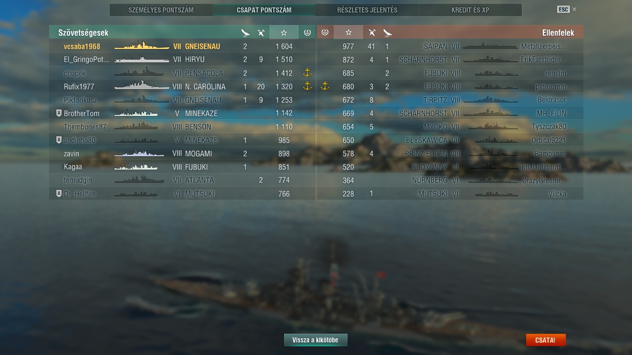
Task: Sort allies by aircraft shot down icon
Action: coord(261,32)
